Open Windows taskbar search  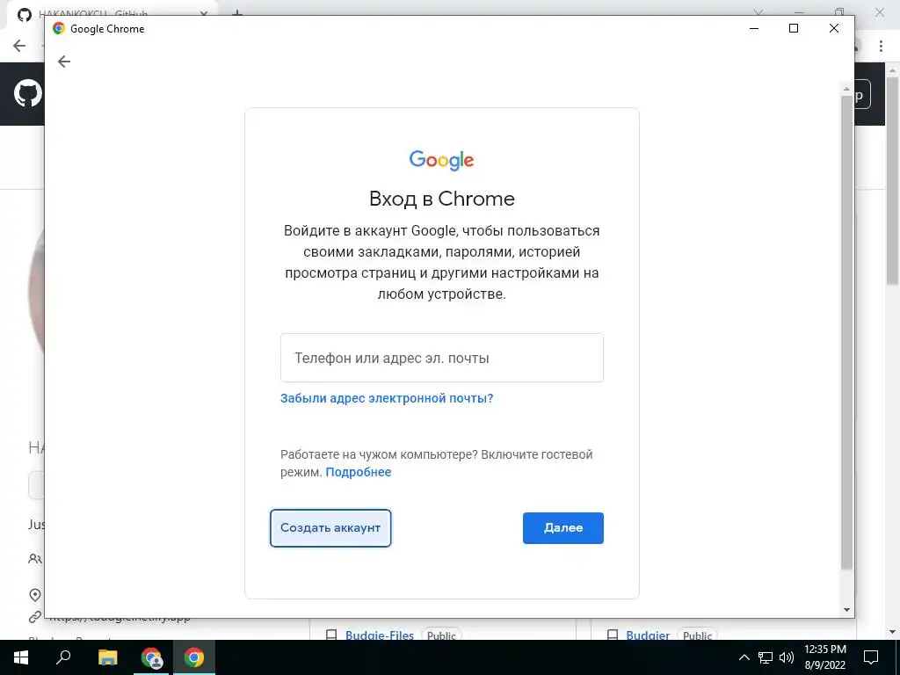[63, 657]
